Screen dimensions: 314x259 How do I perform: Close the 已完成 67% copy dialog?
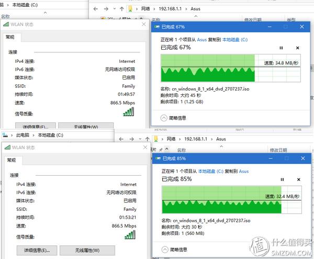(302, 27)
